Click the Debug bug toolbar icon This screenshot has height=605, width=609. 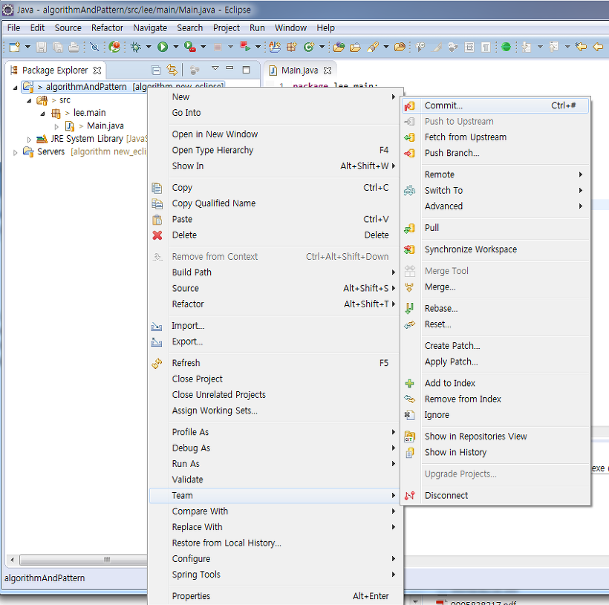point(136,47)
